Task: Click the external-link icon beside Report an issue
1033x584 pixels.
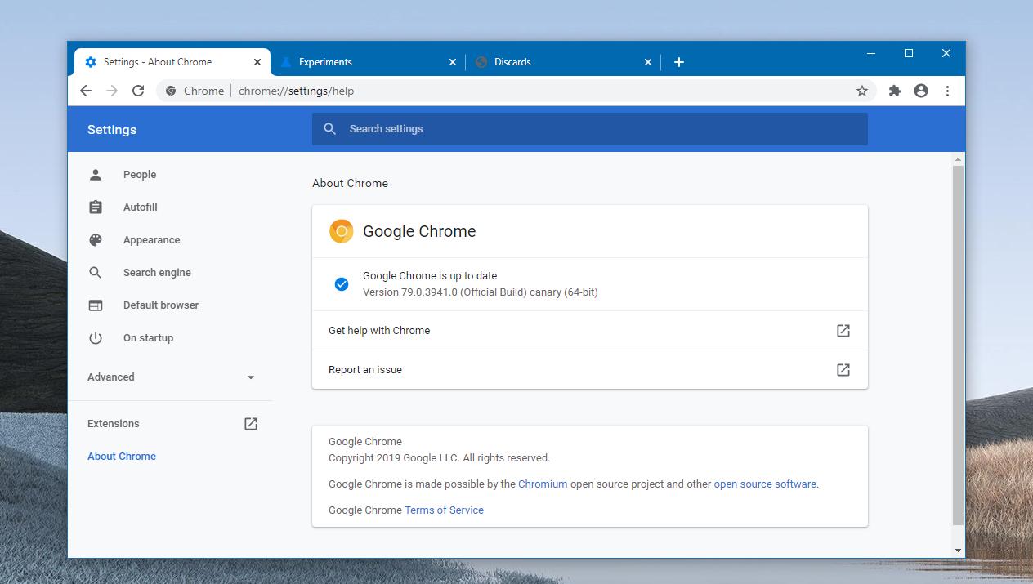Action: pyautogui.click(x=843, y=369)
